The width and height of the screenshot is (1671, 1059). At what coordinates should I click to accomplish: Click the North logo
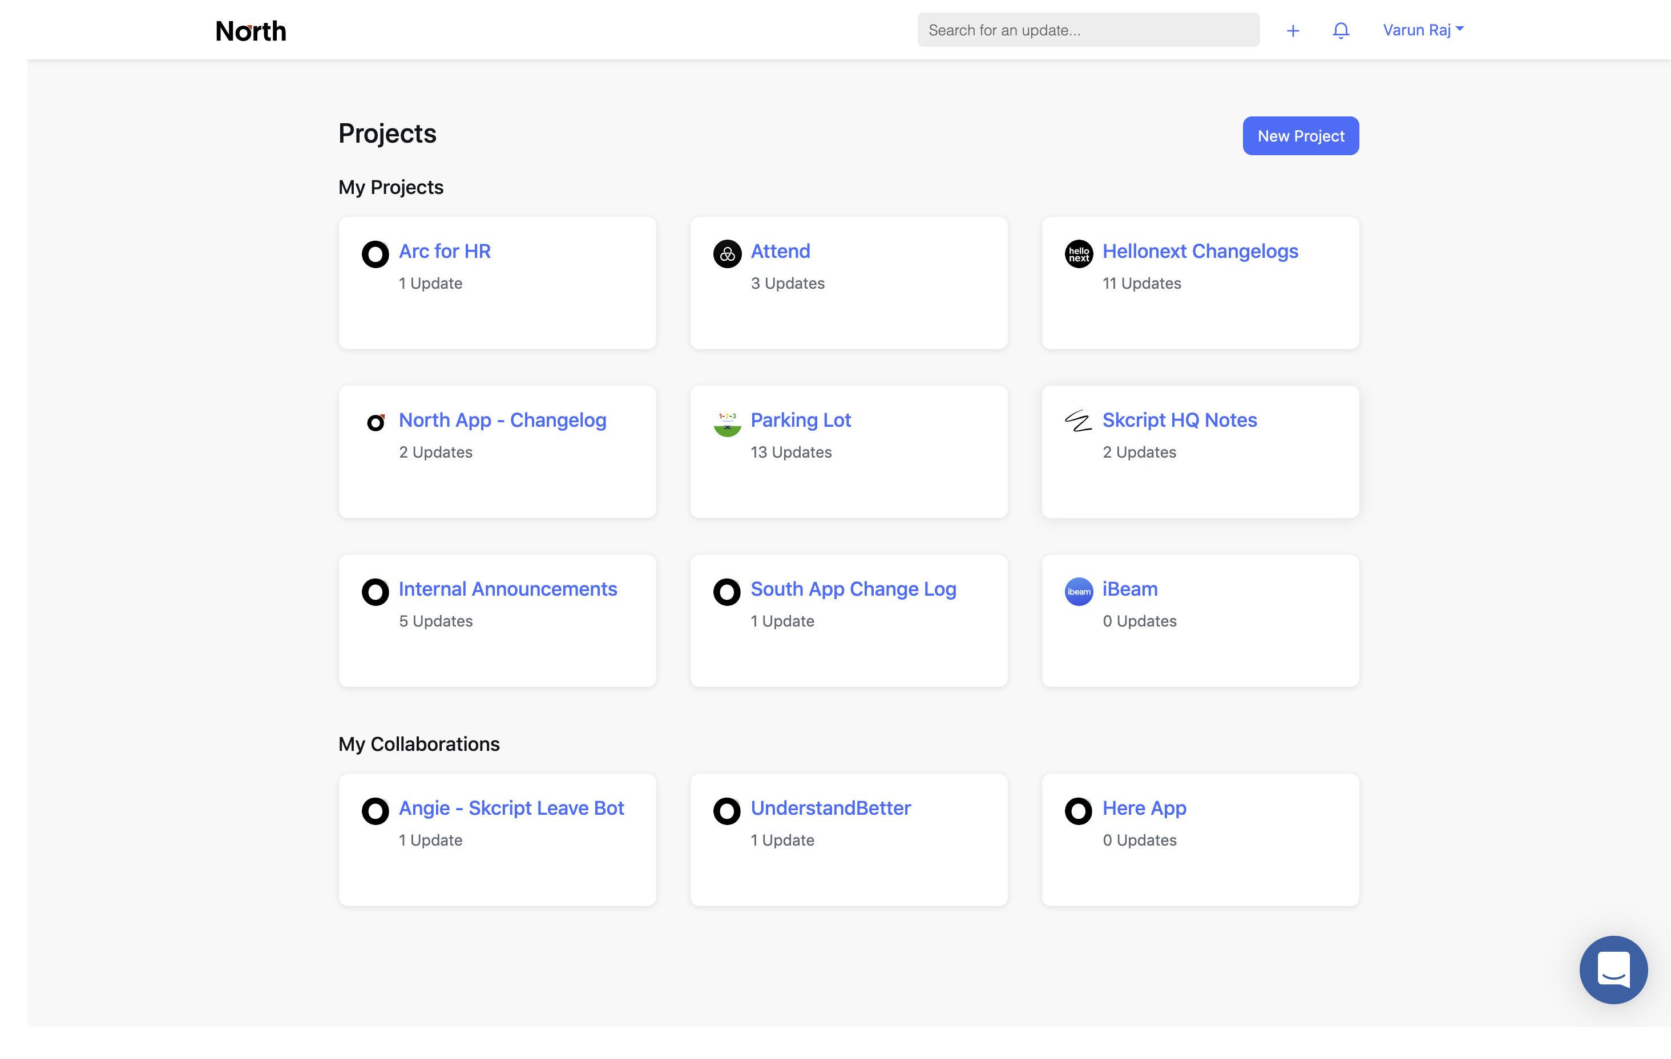point(251,31)
